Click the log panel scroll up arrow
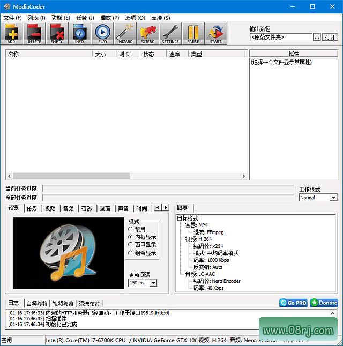This screenshot has height=346, width=343. [333, 313]
